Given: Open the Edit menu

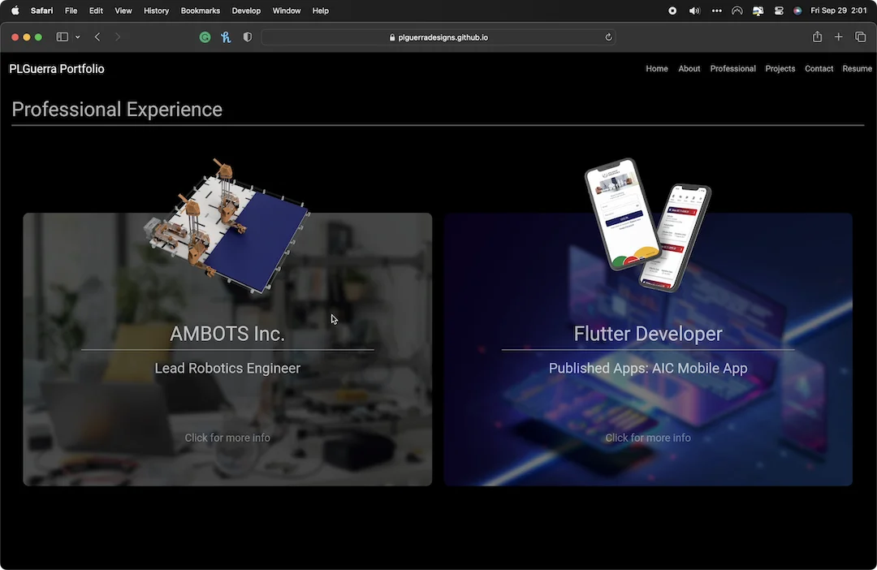Looking at the screenshot, I should click(96, 11).
